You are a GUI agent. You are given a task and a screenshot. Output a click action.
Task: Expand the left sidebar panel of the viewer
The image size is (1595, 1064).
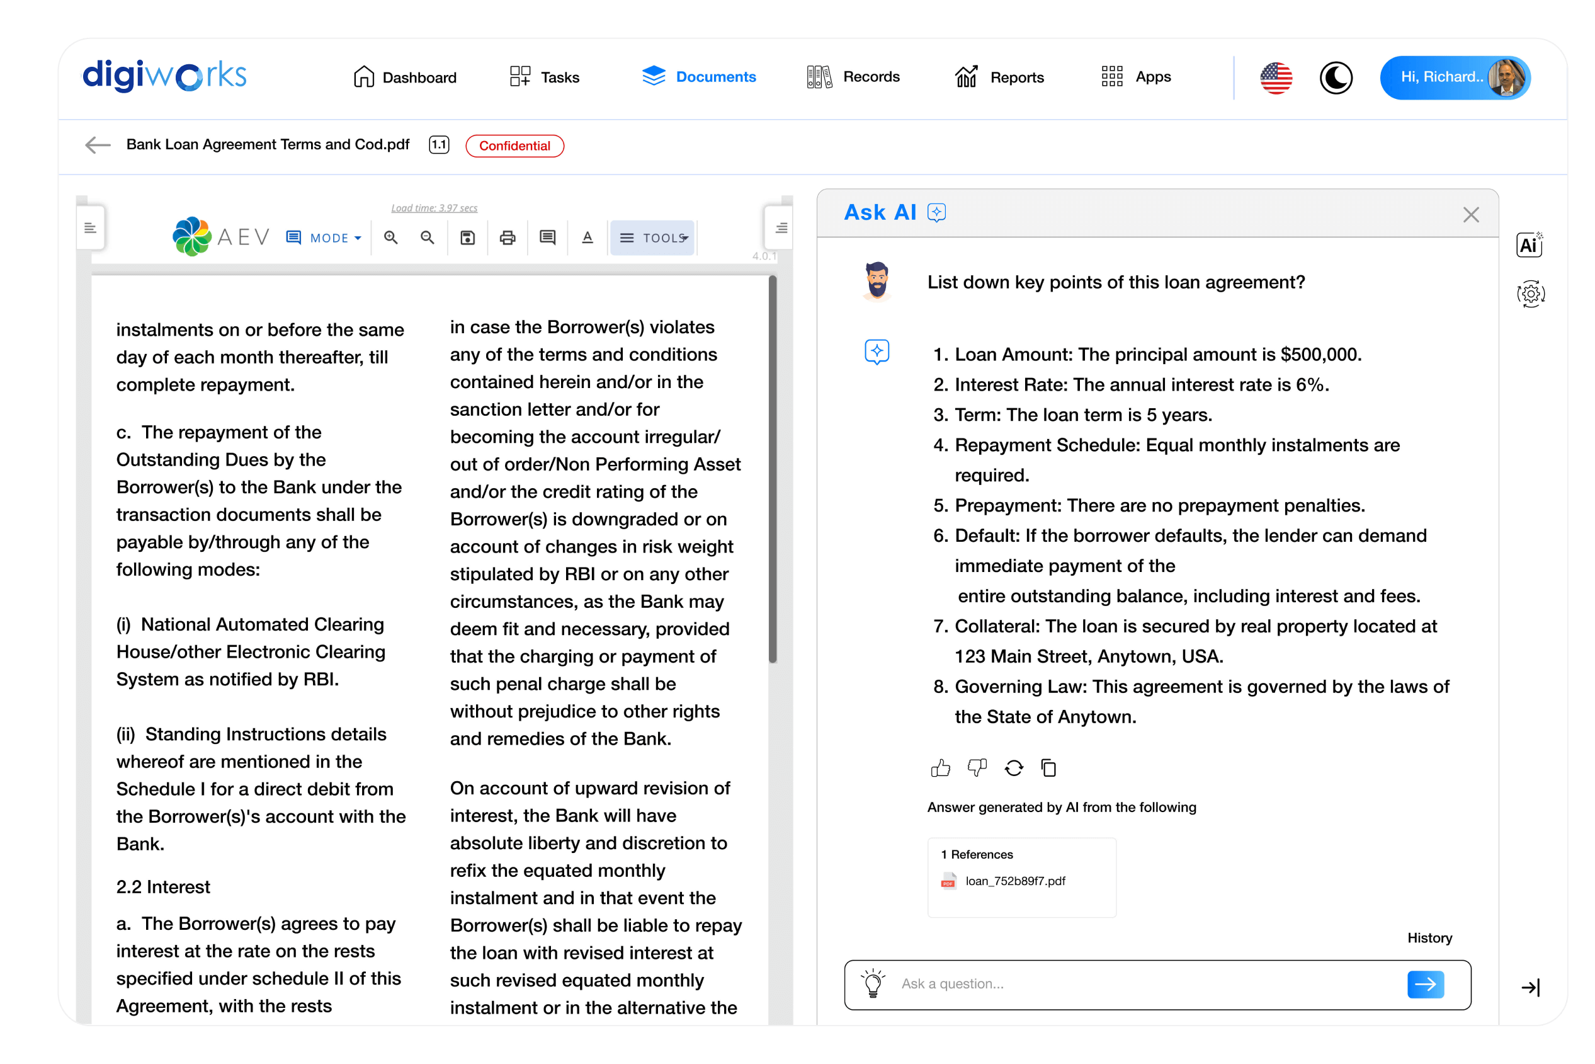pos(91,227)
